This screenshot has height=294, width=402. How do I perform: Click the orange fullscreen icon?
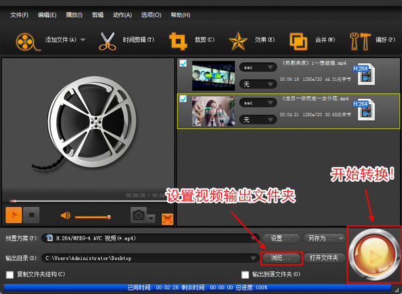pyautogui.click(x=167, y=219)
